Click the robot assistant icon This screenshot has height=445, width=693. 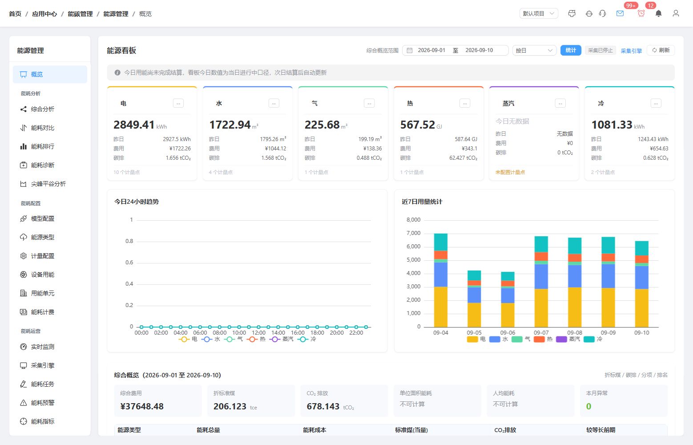[x=589, y=13]
